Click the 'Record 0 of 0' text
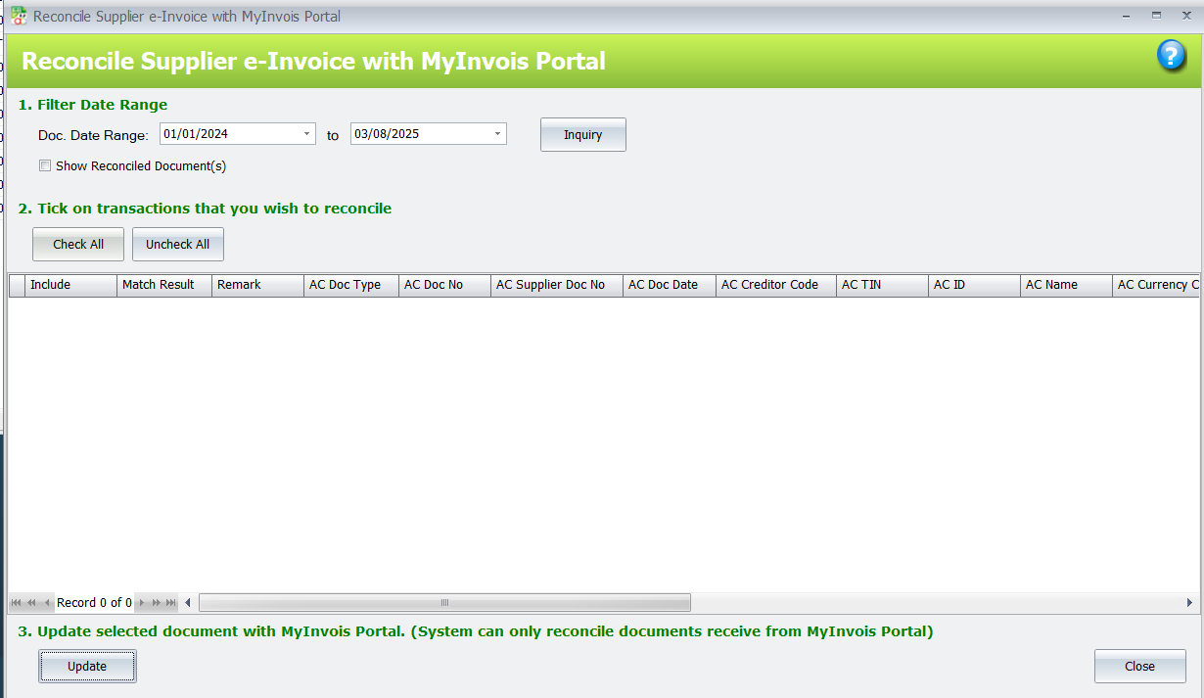1204x698 pixels. pos(94,603)
